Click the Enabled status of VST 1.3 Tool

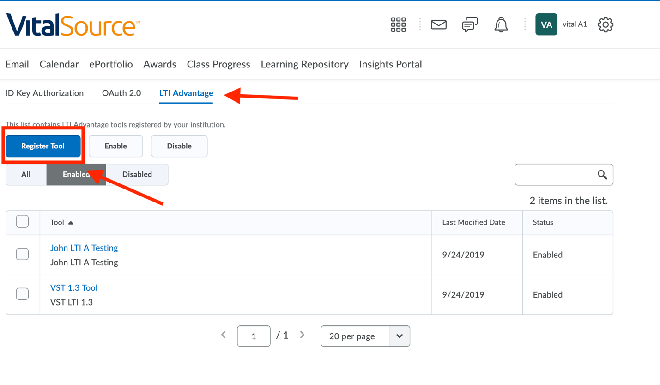548,294
